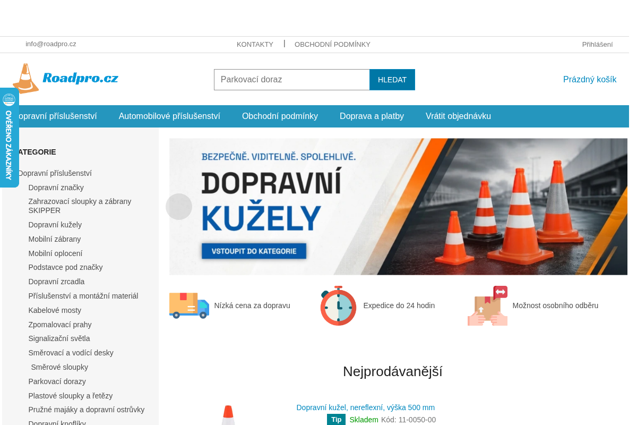The width and height of the screenshot is (637, 425).
Task: Click the stopwatch expedition icon
Action: point(338,305)
